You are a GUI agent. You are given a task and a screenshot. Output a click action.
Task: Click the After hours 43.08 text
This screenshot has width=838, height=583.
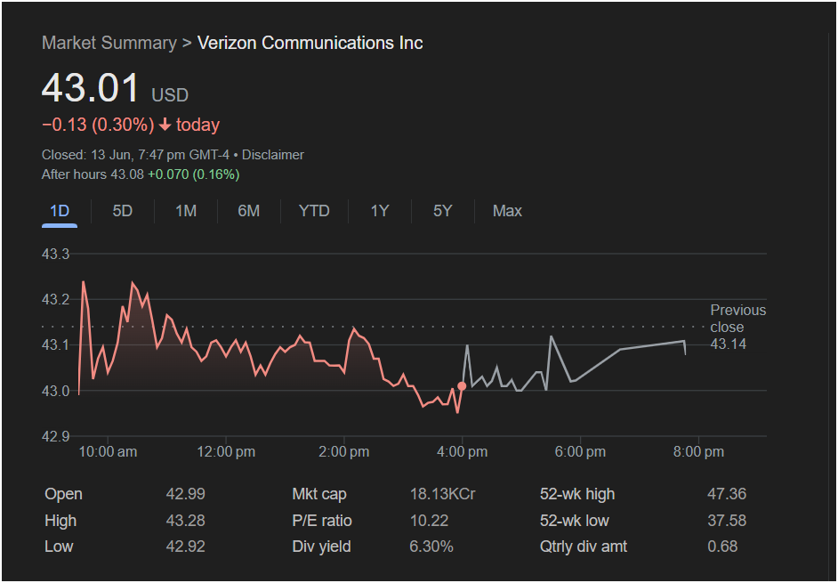(93, 174)
